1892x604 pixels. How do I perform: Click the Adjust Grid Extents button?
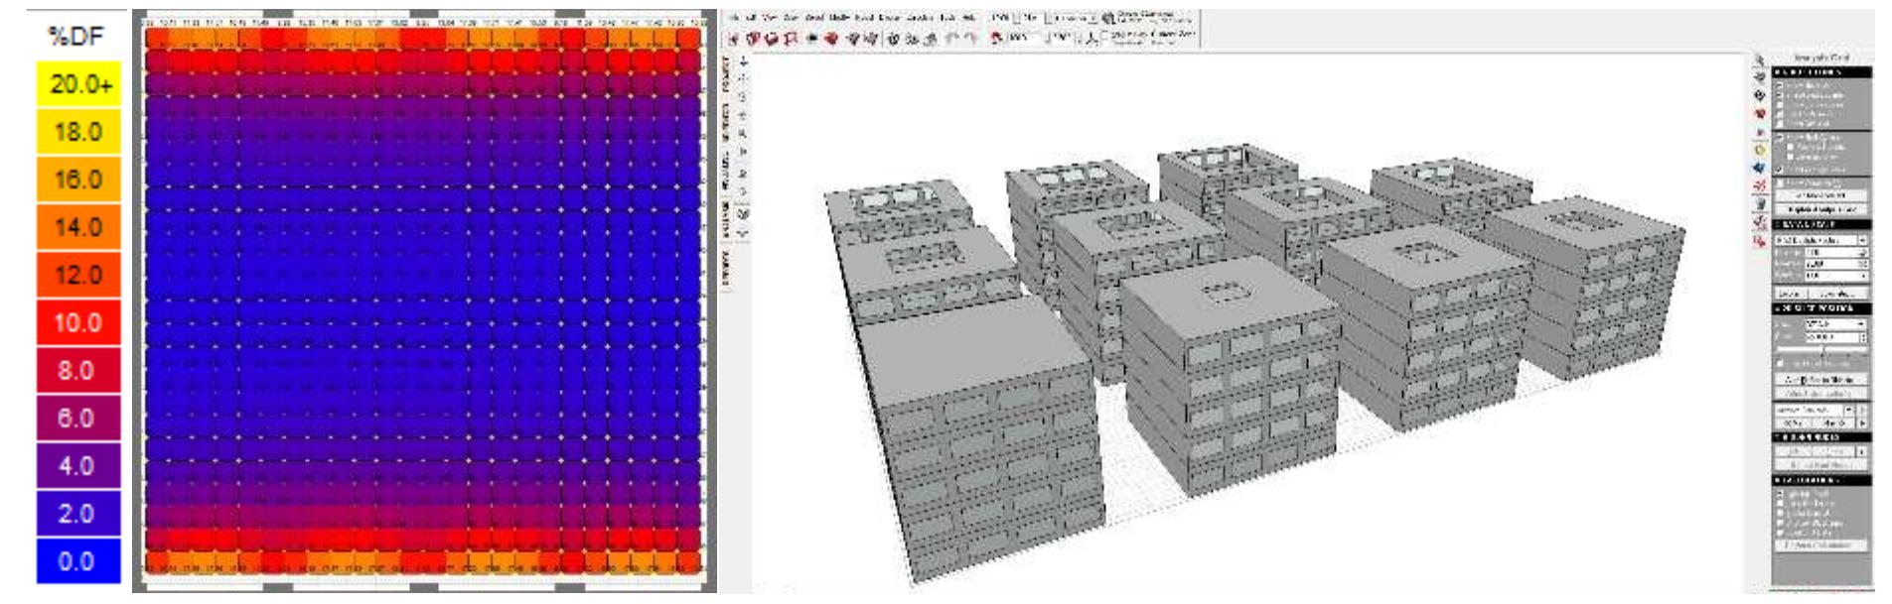1821,394
